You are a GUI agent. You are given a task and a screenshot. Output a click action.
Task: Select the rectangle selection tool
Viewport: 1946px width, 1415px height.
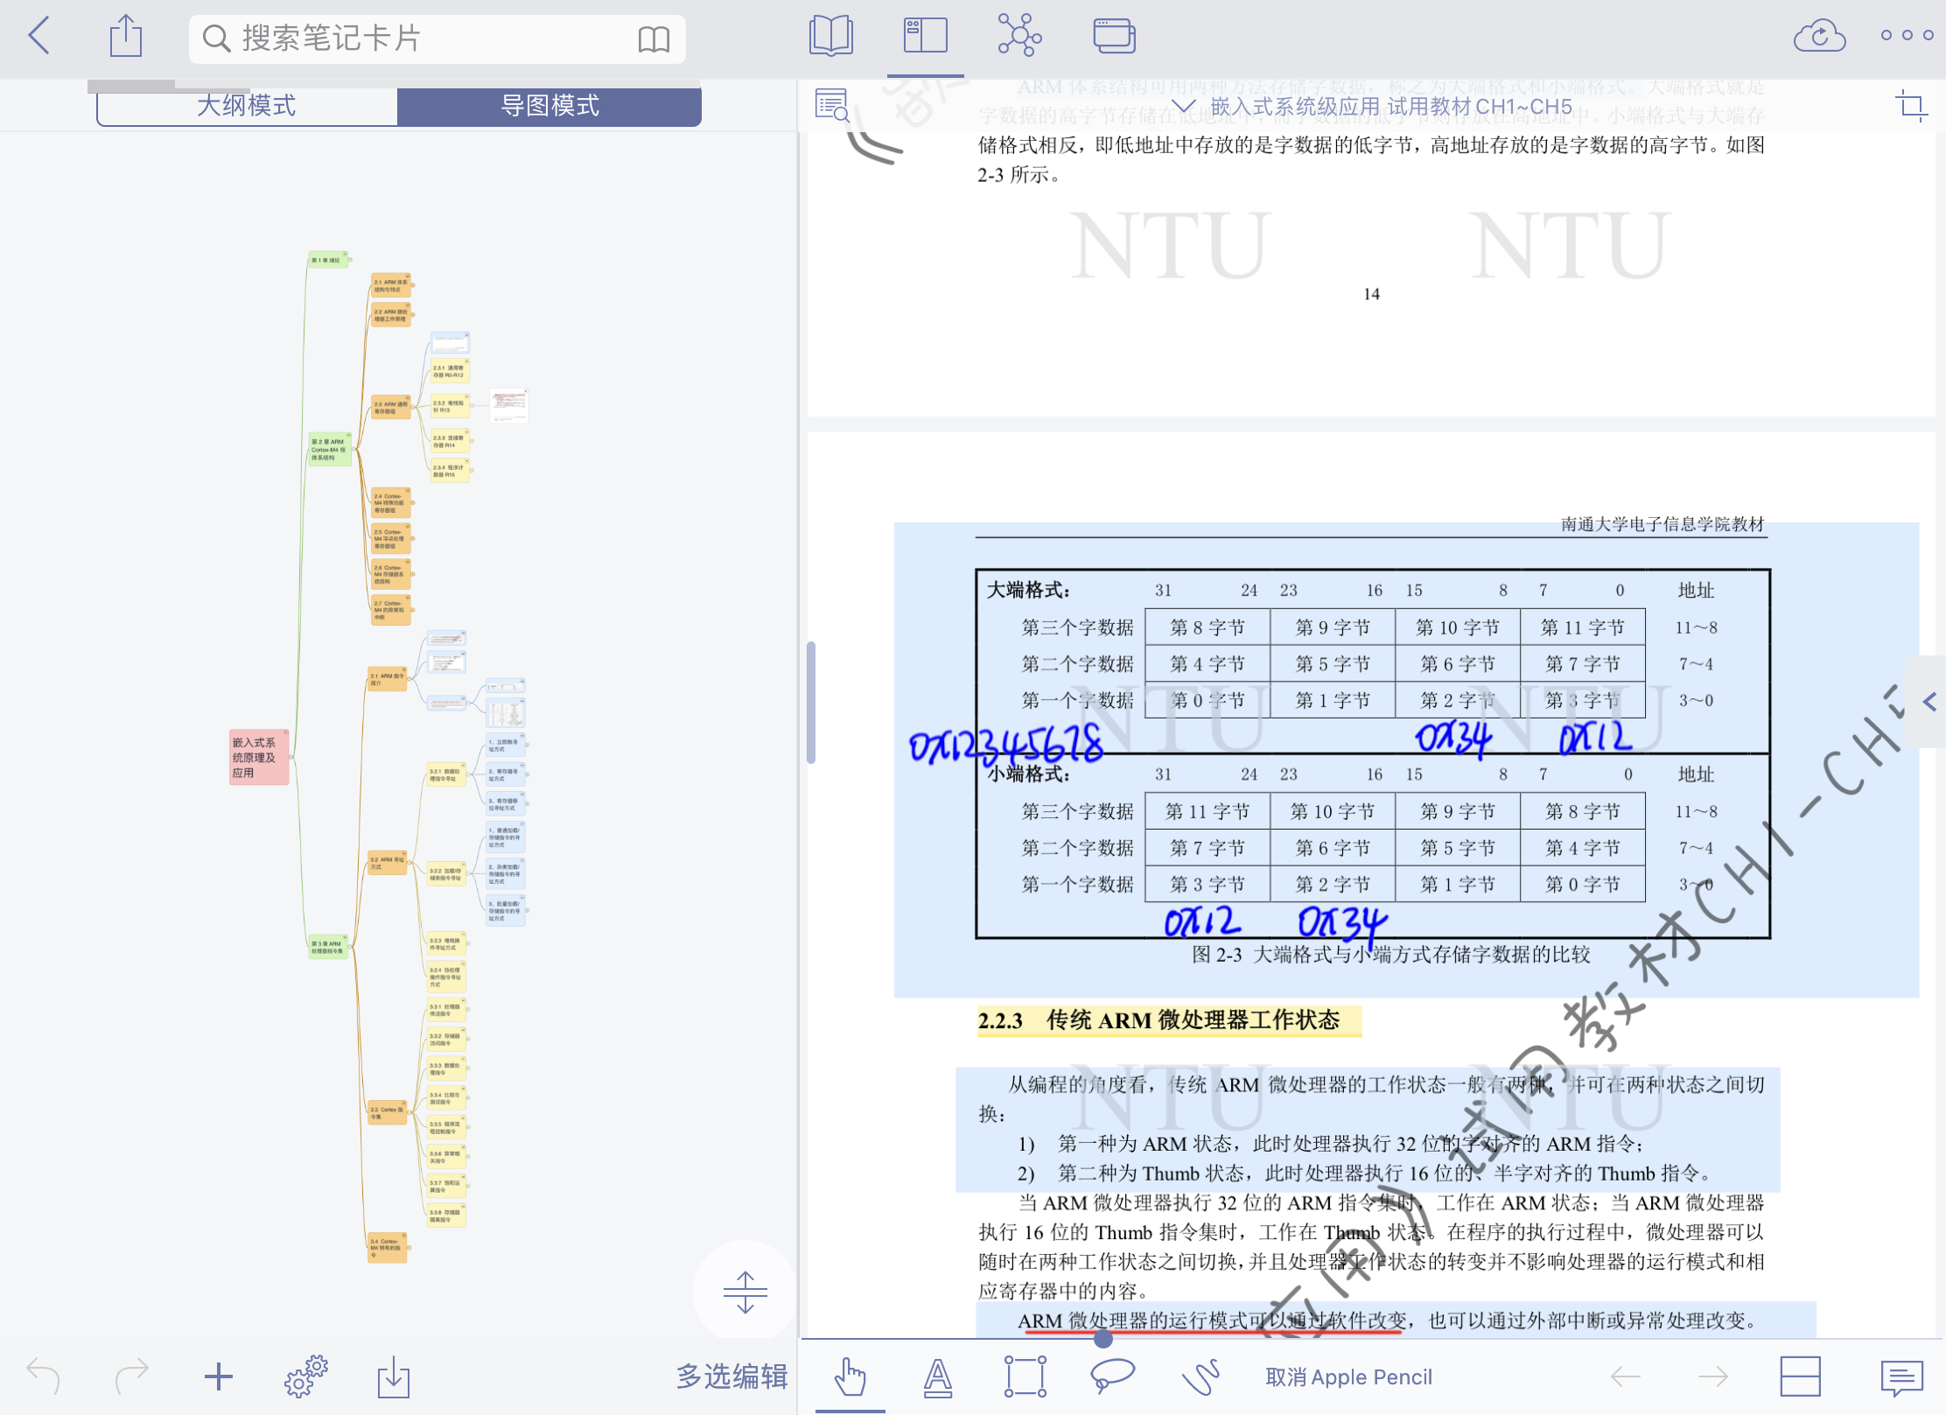pyautogui.click(x=1025, y=1376)
